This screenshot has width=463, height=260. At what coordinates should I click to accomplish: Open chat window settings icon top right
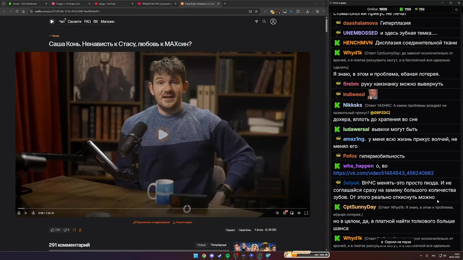[x=456, y=9]
